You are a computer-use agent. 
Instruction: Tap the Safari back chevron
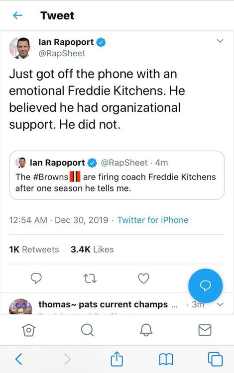click(19, 359)
